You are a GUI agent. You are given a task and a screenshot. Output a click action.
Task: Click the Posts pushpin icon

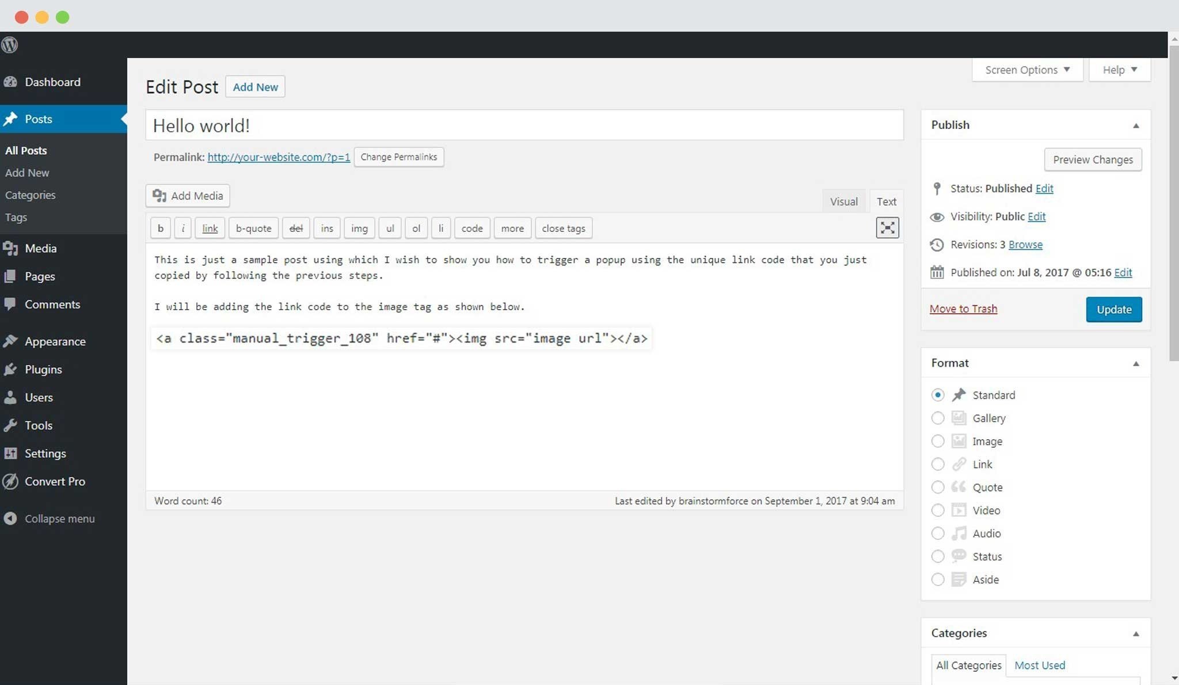click(10, 119)
